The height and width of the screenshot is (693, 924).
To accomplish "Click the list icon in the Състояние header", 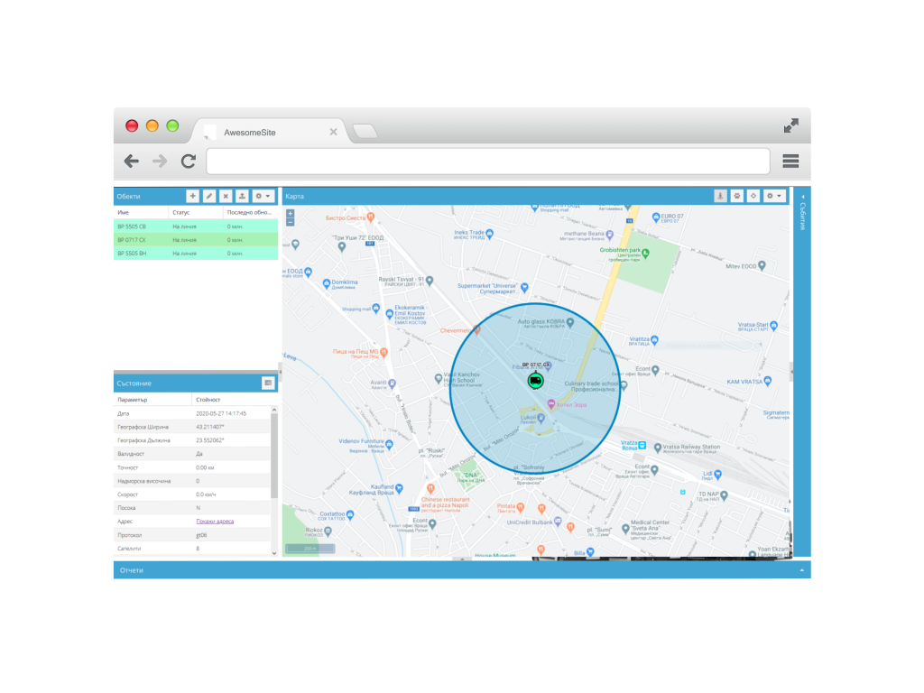I will click(268, 383).
